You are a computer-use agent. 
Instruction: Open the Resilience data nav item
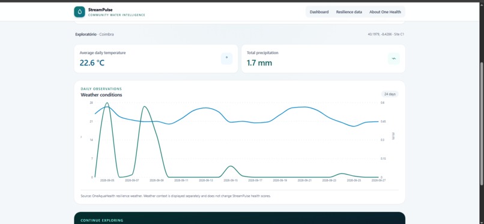(x=349, y=12)
